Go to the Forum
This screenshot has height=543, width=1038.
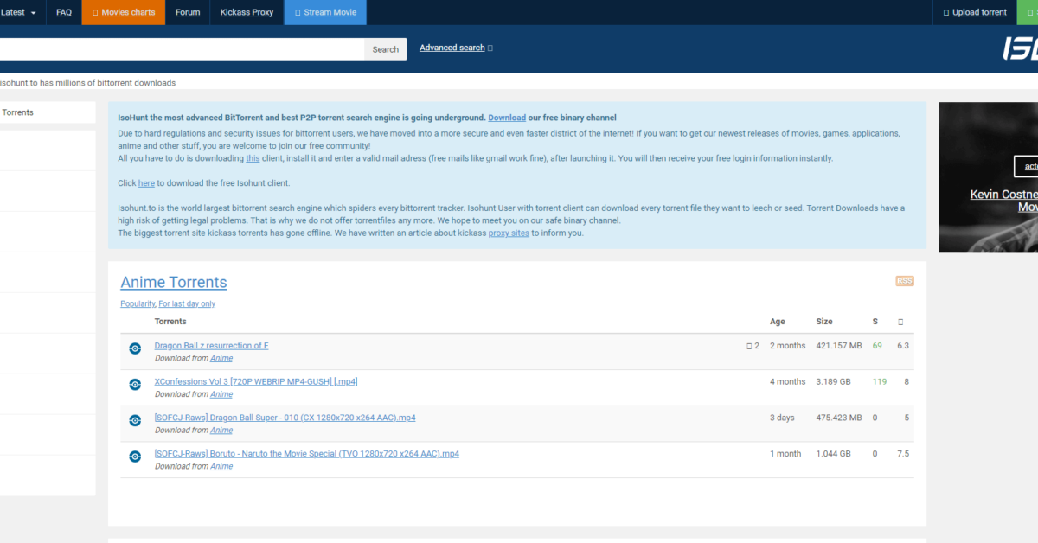[187, 12]
